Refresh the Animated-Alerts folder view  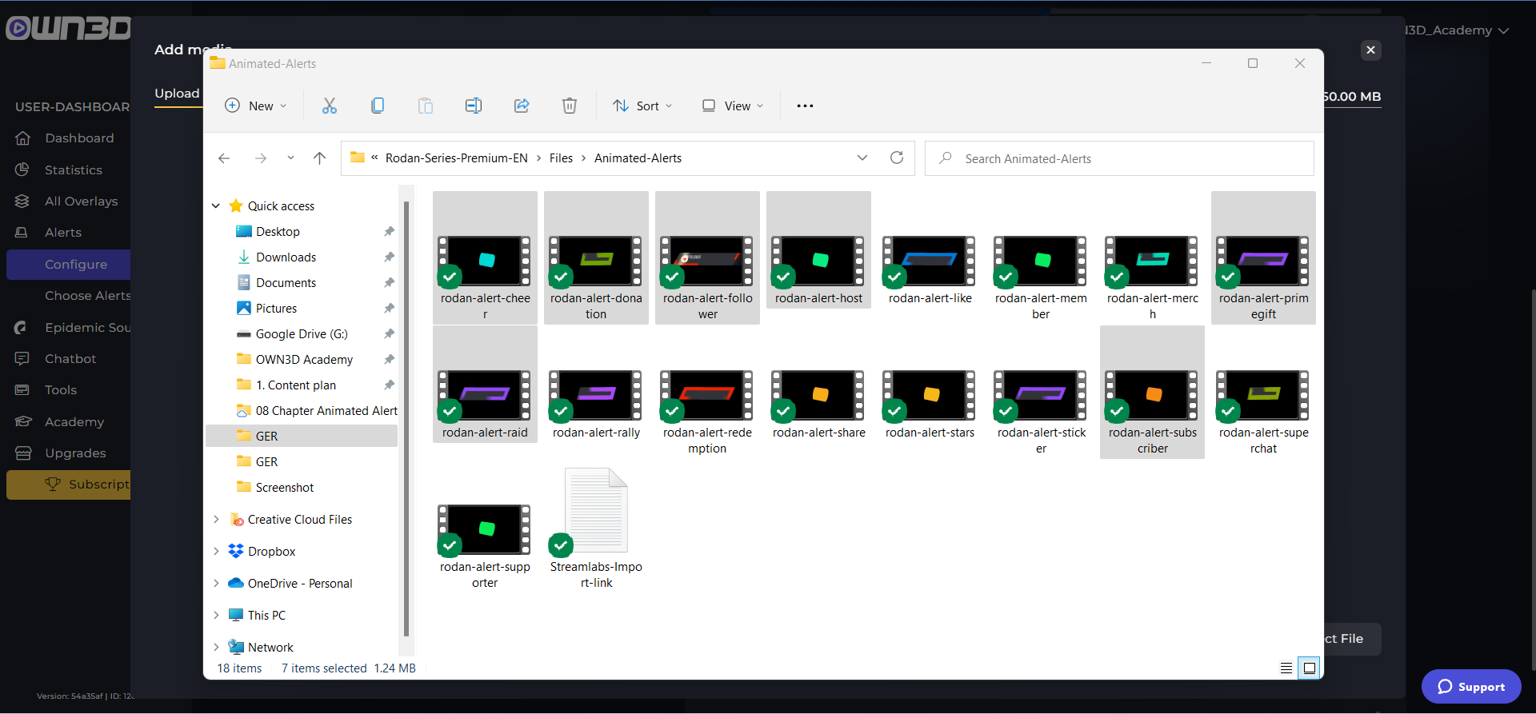897,158
